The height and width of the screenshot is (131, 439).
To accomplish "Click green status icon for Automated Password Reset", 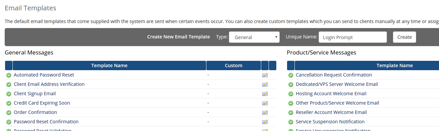I will (x=9, y=75).
